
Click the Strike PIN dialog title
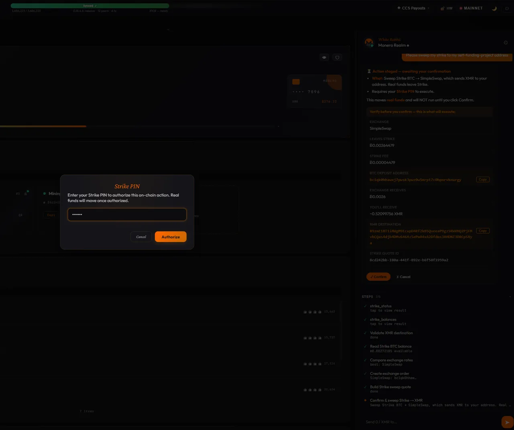pyautogui.click(x=127, y=186)
